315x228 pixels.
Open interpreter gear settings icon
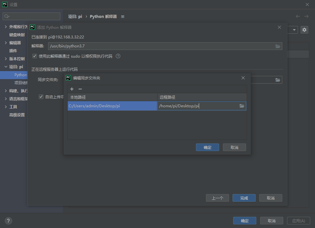tap(304, 30)
